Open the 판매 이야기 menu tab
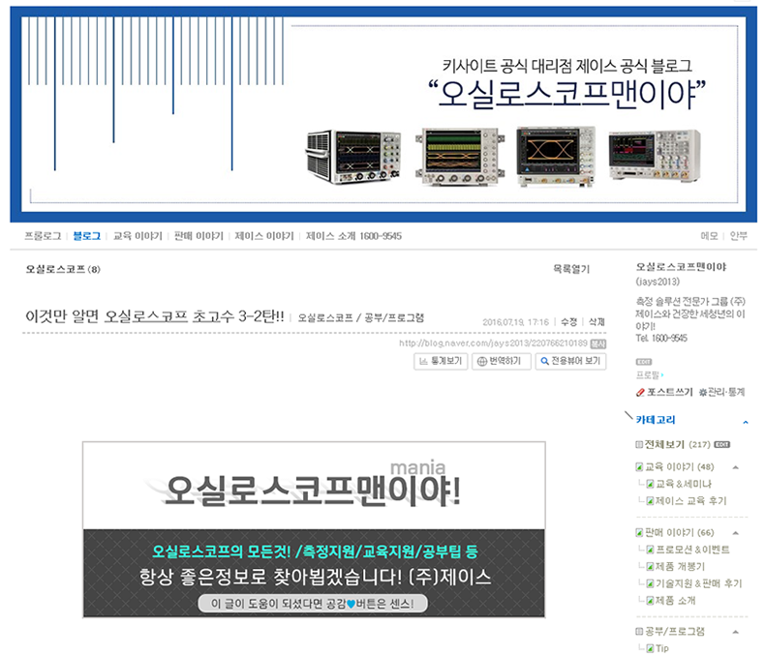 (199, 236)
